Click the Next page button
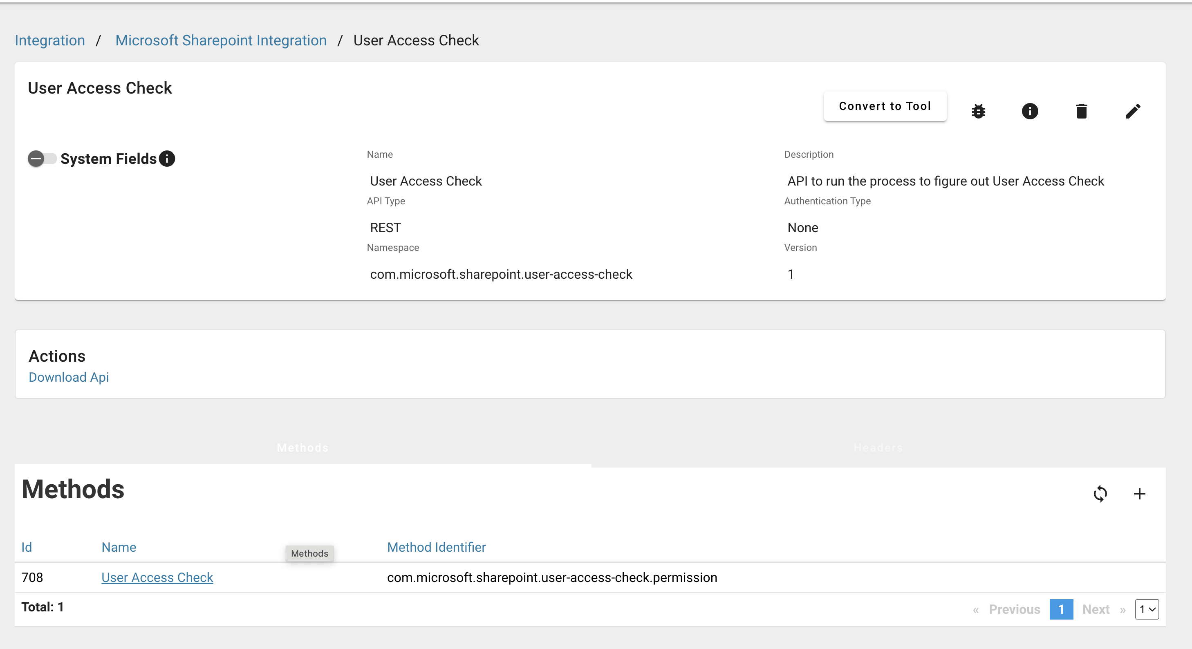This screenshot has width=1192, height=649. click(1096, 609)
